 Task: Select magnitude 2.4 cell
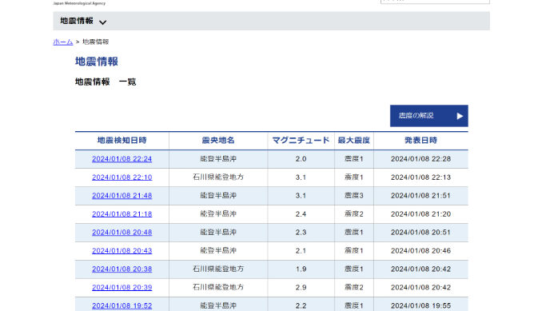pos(301,214)
